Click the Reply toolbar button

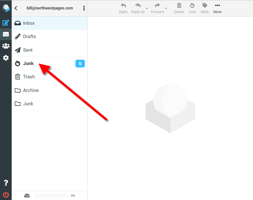pyautogui.click(x=123, y=8)
